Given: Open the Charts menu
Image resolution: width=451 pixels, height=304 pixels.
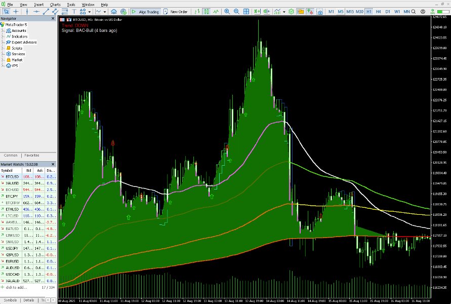Looking at the screenshot, I should click(x=55, y=5).
